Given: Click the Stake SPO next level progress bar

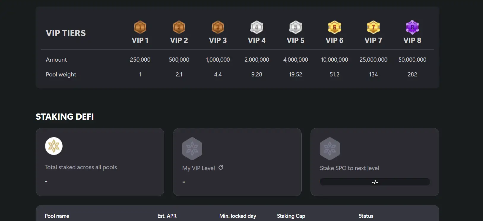Looking at the screenshot, I should [375, 182].
